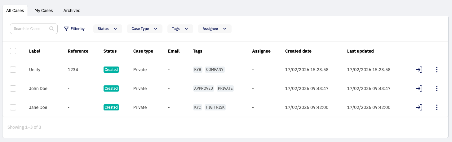Open the Tags filter dropdown
The width and height of the screenshot is (452, 142).
[x=180, y=29]
